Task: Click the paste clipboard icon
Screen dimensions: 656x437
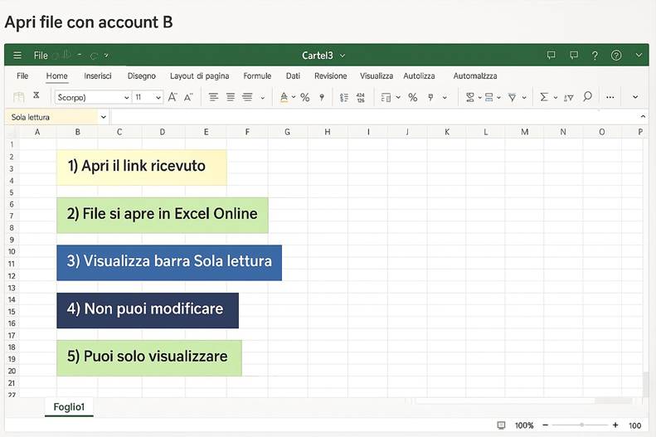Action: pos(19,97)
